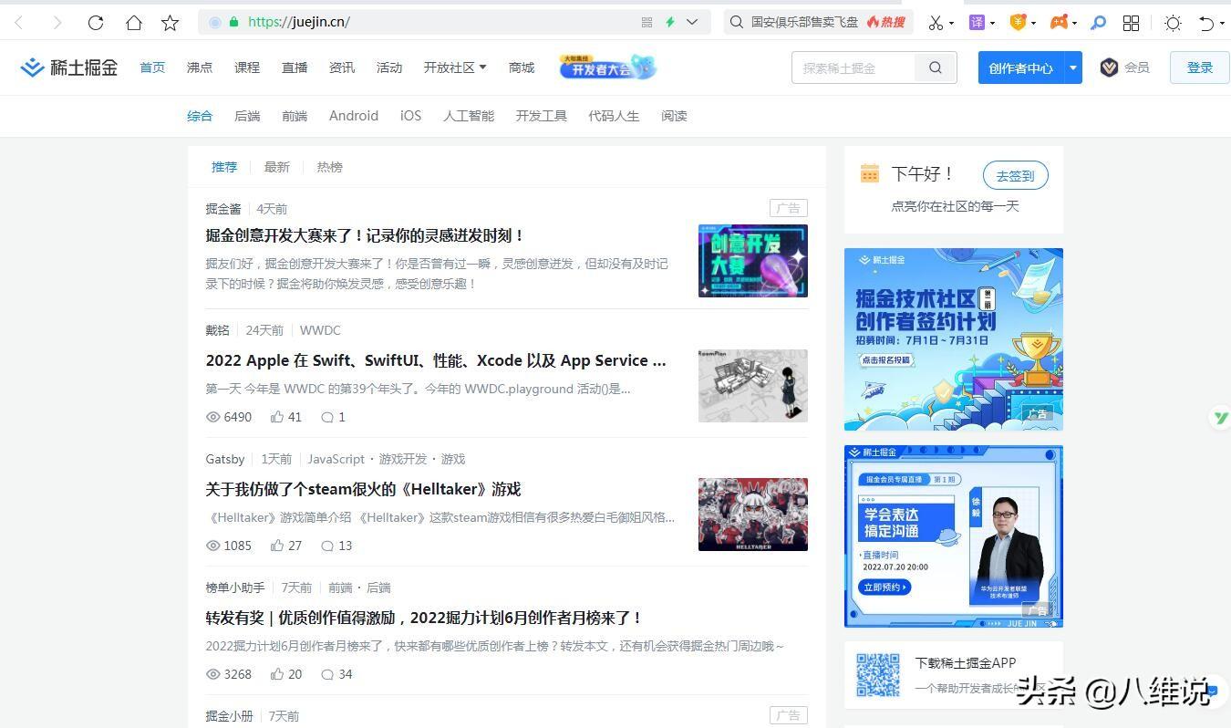Click the 登录 login button
1231x728 pixels.
(1199, 68)
